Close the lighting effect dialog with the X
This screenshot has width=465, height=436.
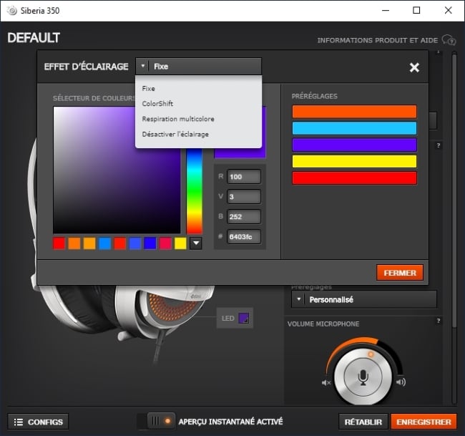[414, 67]
